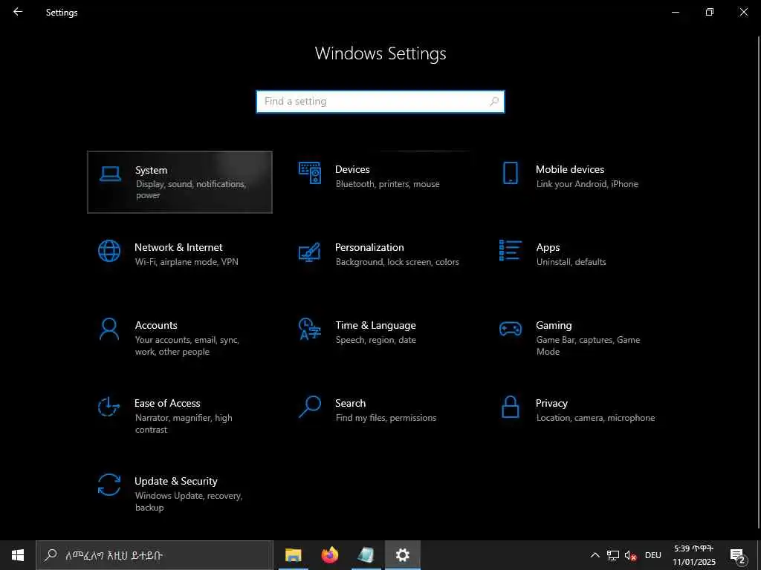Open the System settings title
The width and height of the screenshot is (761, 570).
(151, 170)
